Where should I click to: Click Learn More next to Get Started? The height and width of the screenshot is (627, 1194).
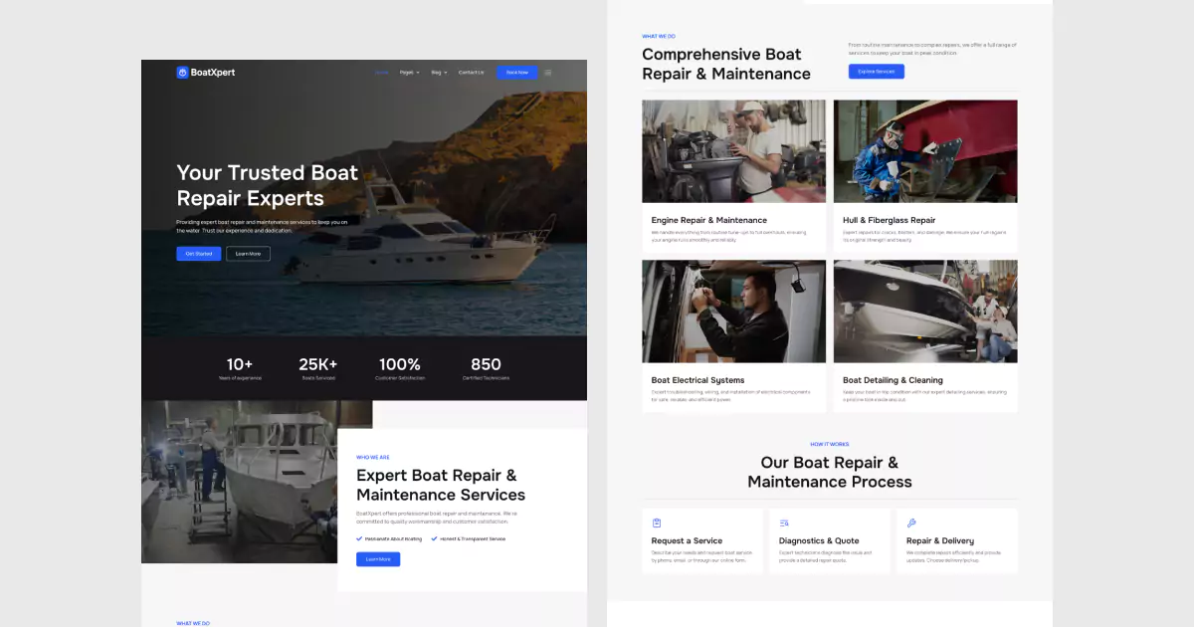248,254
